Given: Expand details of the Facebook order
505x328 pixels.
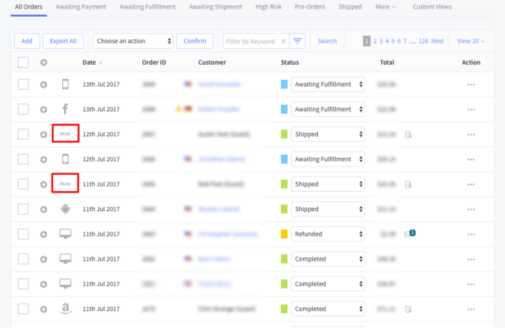Looking at the screenshot, I should [44, 110].
